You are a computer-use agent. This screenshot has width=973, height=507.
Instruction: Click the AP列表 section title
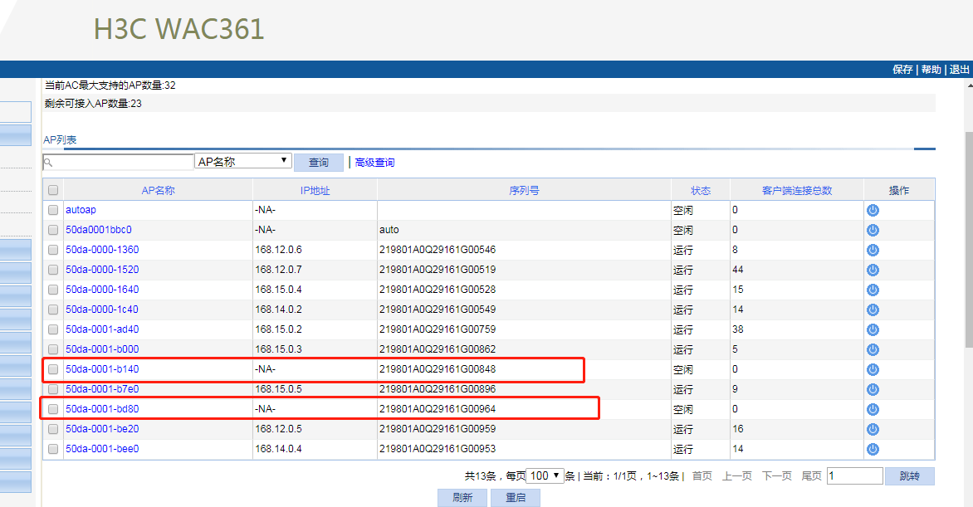61,140
